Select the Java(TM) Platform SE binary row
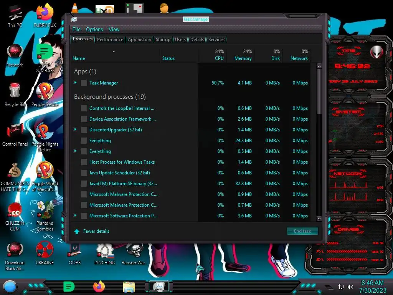The image size is (393, 295). pyautogui.click(x=191, y=184)
